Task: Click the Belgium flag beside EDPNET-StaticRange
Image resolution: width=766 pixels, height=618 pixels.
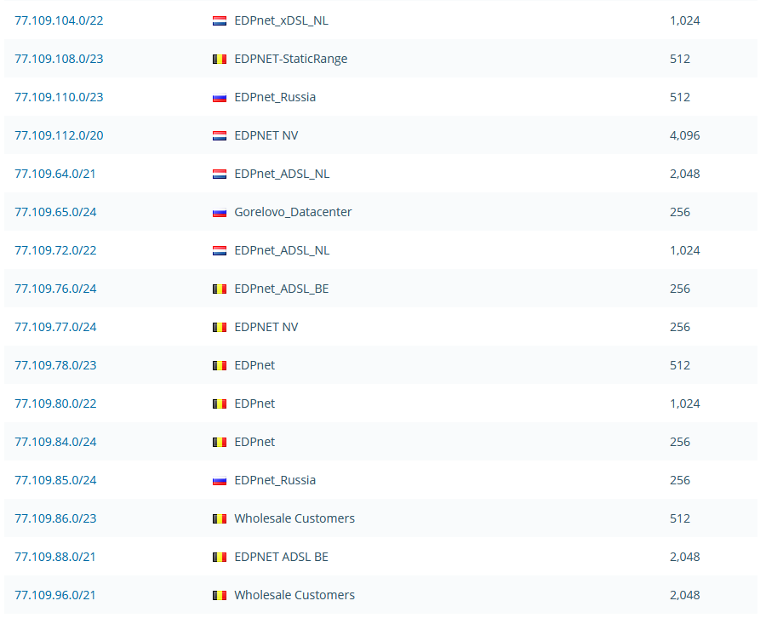Action: (220, 59)
